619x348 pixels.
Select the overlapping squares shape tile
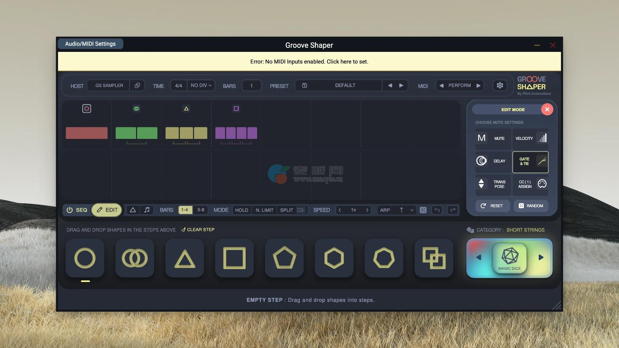(434, 258)
